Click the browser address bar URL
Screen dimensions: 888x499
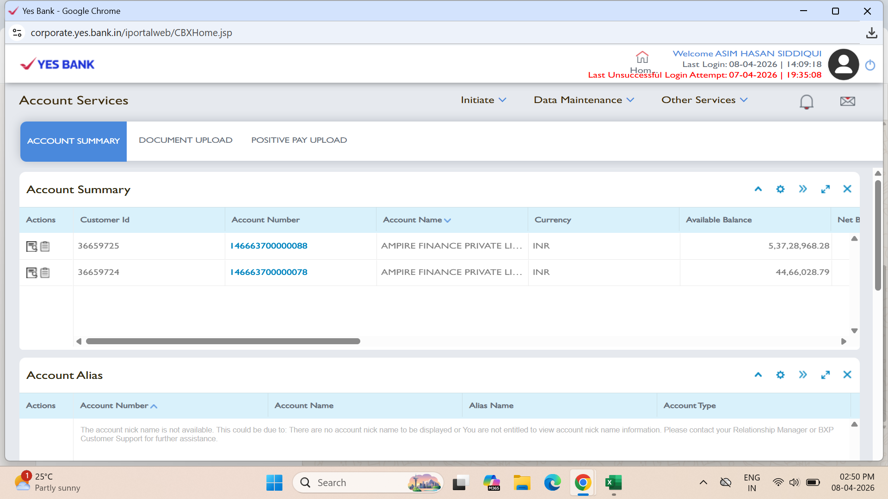[131, 33]
